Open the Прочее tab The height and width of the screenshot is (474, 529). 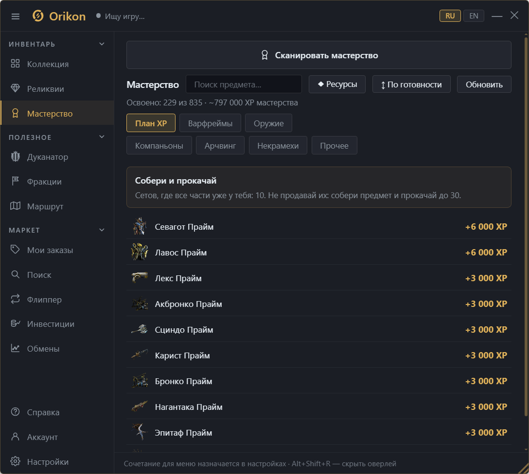[335, 146]
